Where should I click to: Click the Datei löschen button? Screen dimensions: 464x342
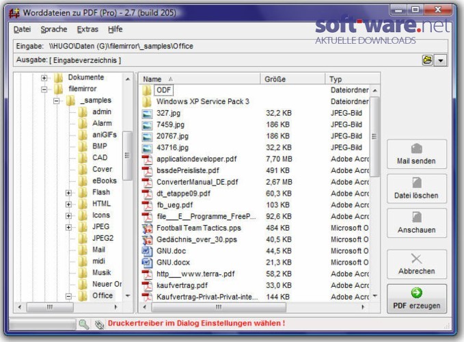point(417,189)
